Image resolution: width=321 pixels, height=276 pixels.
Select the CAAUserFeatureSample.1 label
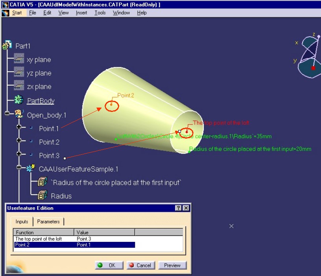[x=78, y=169]
